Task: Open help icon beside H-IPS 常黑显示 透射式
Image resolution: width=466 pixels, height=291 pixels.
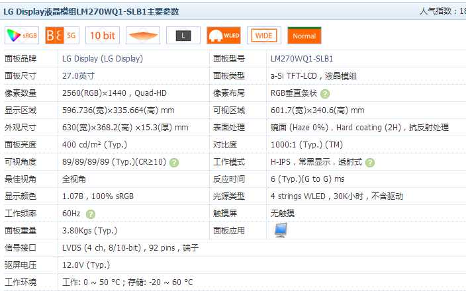Action: click(370, 163)
